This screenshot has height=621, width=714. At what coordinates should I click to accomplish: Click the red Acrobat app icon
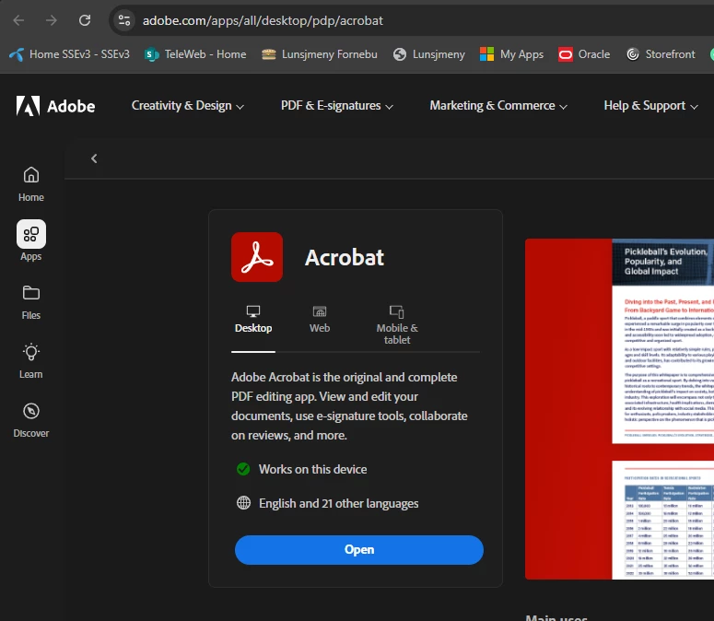point(257,257)
